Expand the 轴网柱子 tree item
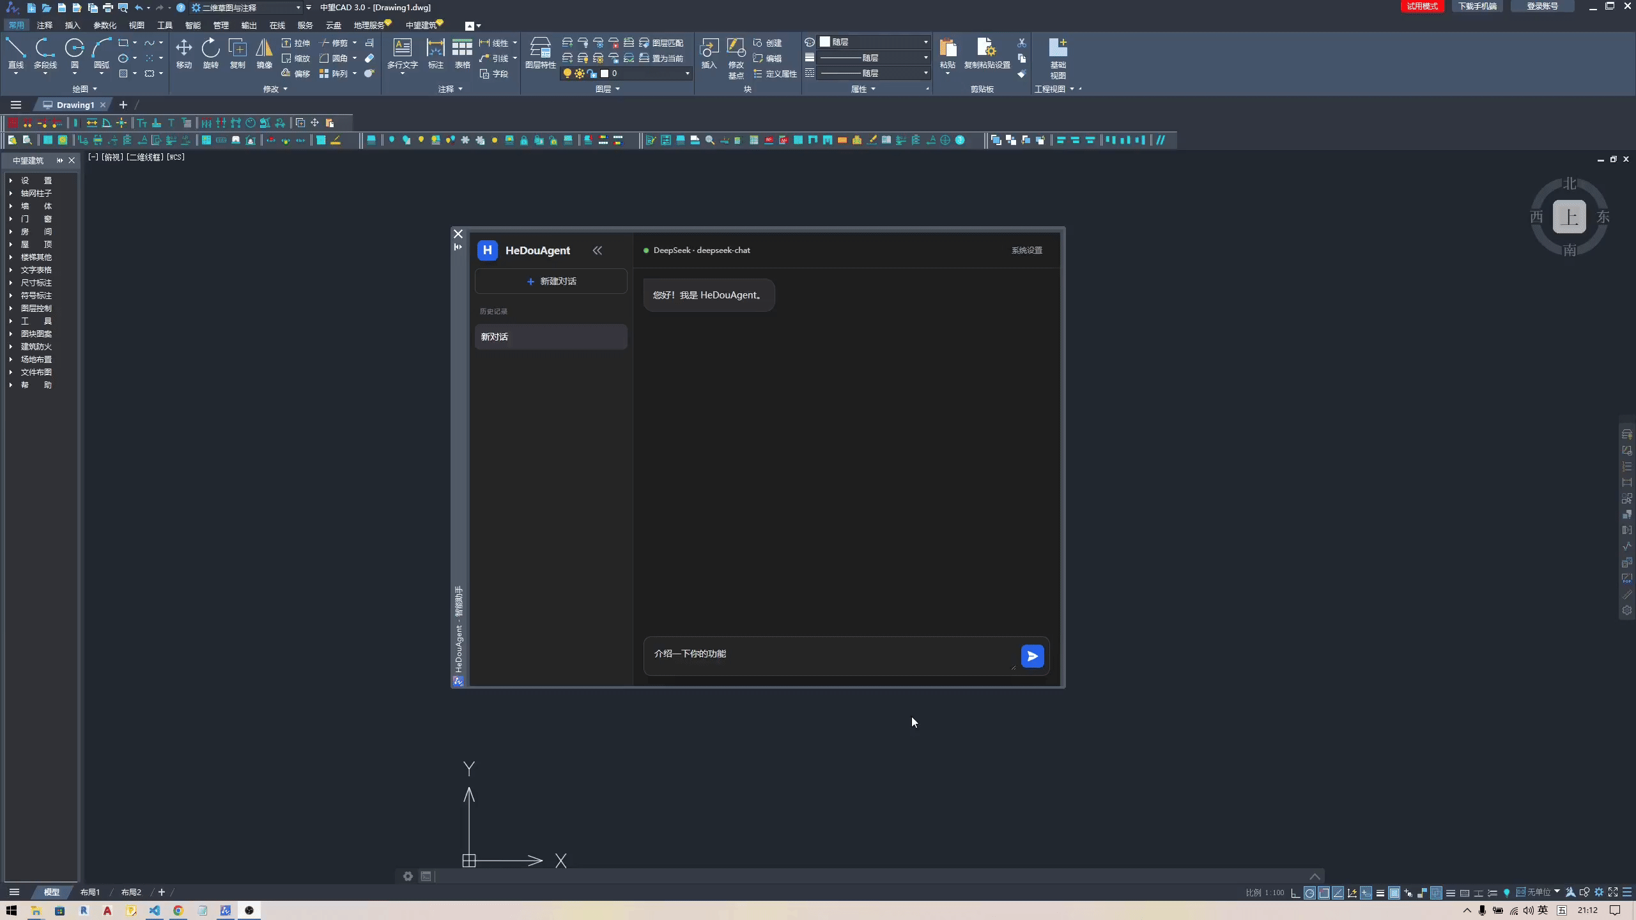Image resolution: width=1636 pixels, height=920 pixels. pyautogui.click(x=11, y=193)
